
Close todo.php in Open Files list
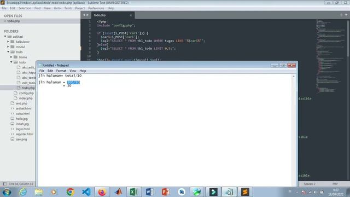point(5,21)
